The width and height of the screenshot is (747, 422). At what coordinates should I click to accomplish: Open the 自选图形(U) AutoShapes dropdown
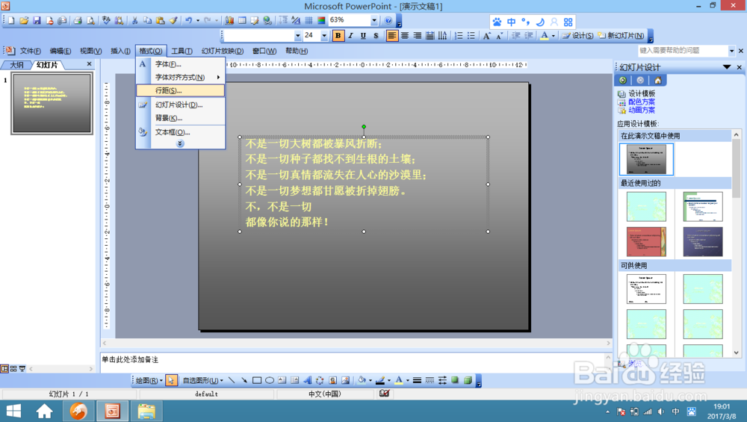pos(203,380)
